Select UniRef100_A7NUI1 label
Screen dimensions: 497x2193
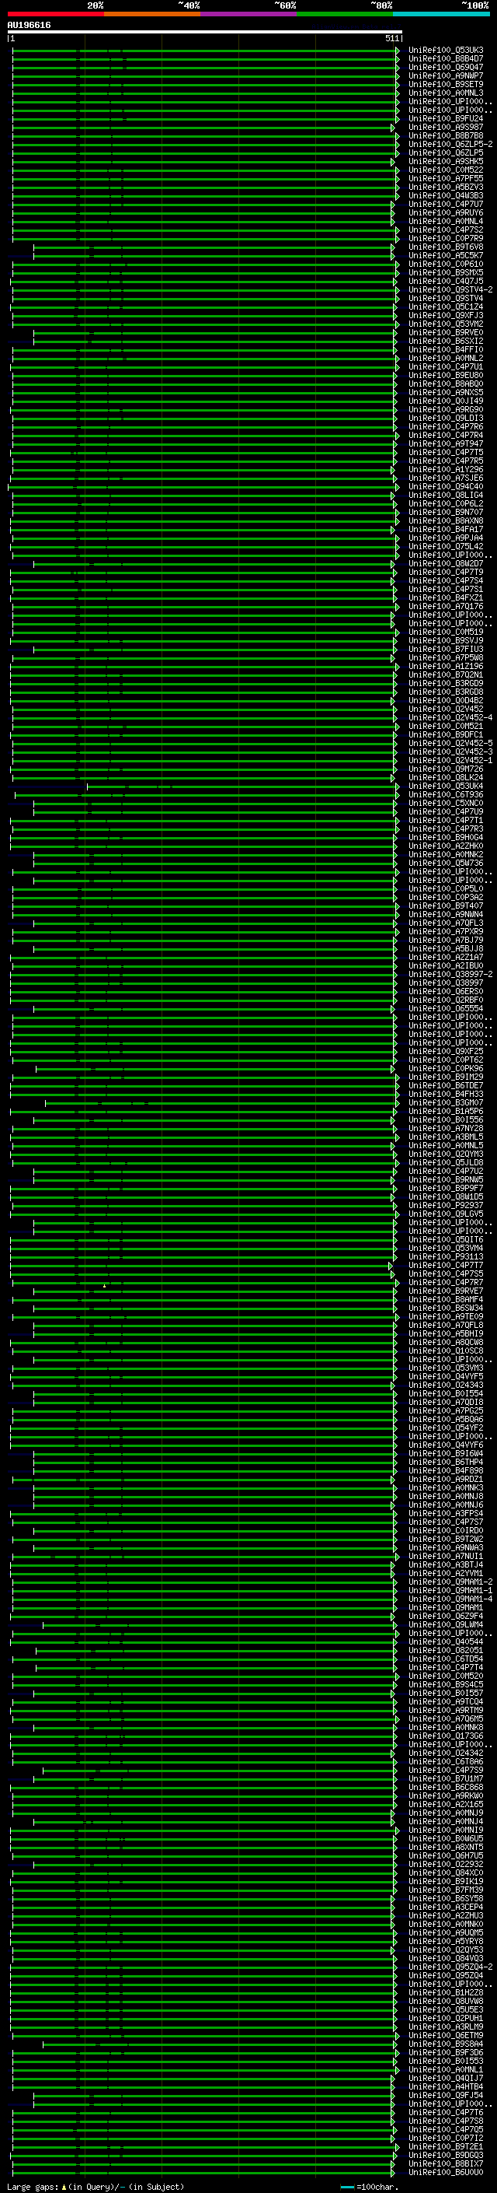[x=446, y=1556]
